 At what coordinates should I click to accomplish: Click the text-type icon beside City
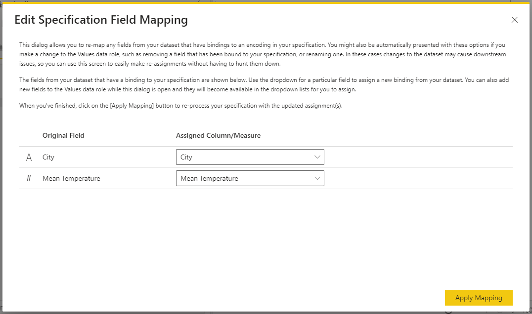click(29, 157)
